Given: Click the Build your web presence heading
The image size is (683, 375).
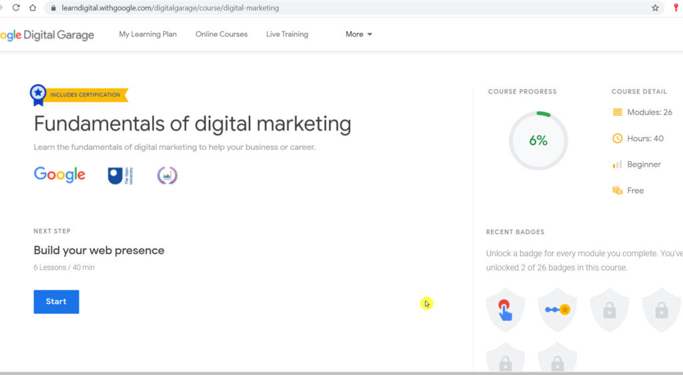Looking at the screenshot, I should pos(99,250).
